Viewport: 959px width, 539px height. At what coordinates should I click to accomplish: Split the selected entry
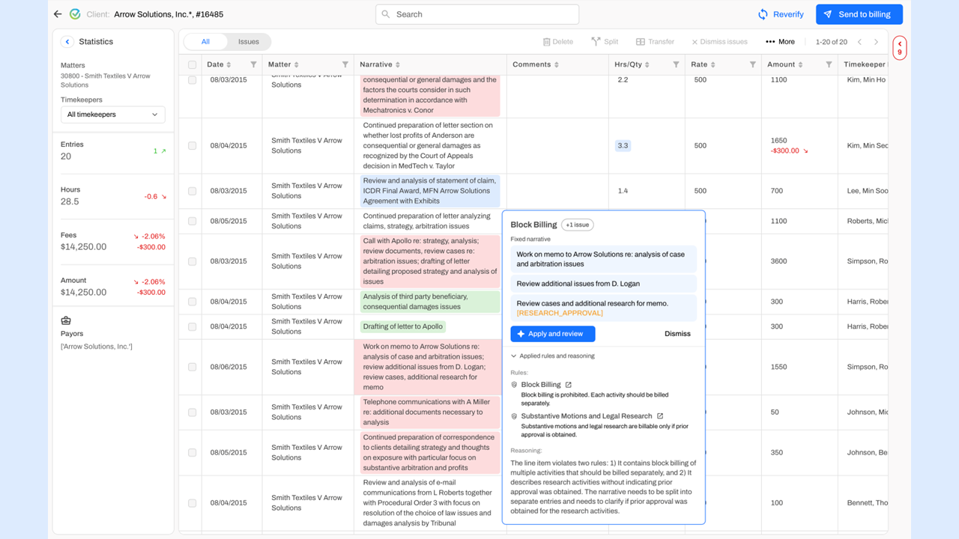pos(605,42)
